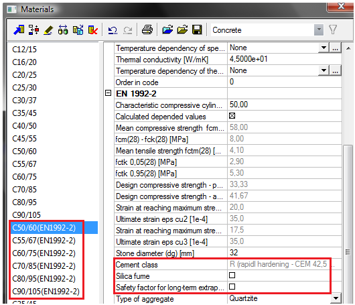Viewport: 355px width, 305px height.
Task: Click the blue Read from file folder icon
Action: tap(167, 29)
